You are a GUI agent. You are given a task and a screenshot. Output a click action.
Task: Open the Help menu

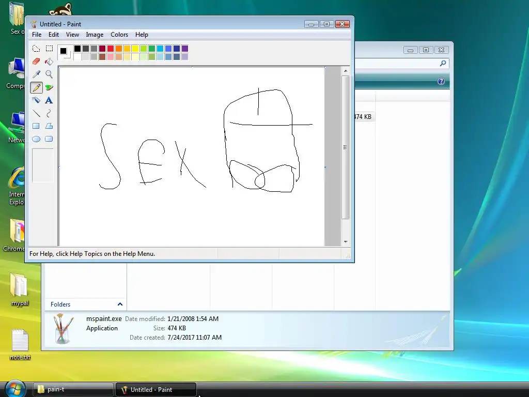point(142,35)
